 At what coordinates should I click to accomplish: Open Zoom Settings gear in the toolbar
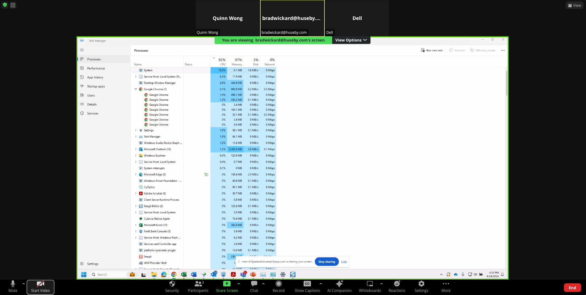coord(421,287)
